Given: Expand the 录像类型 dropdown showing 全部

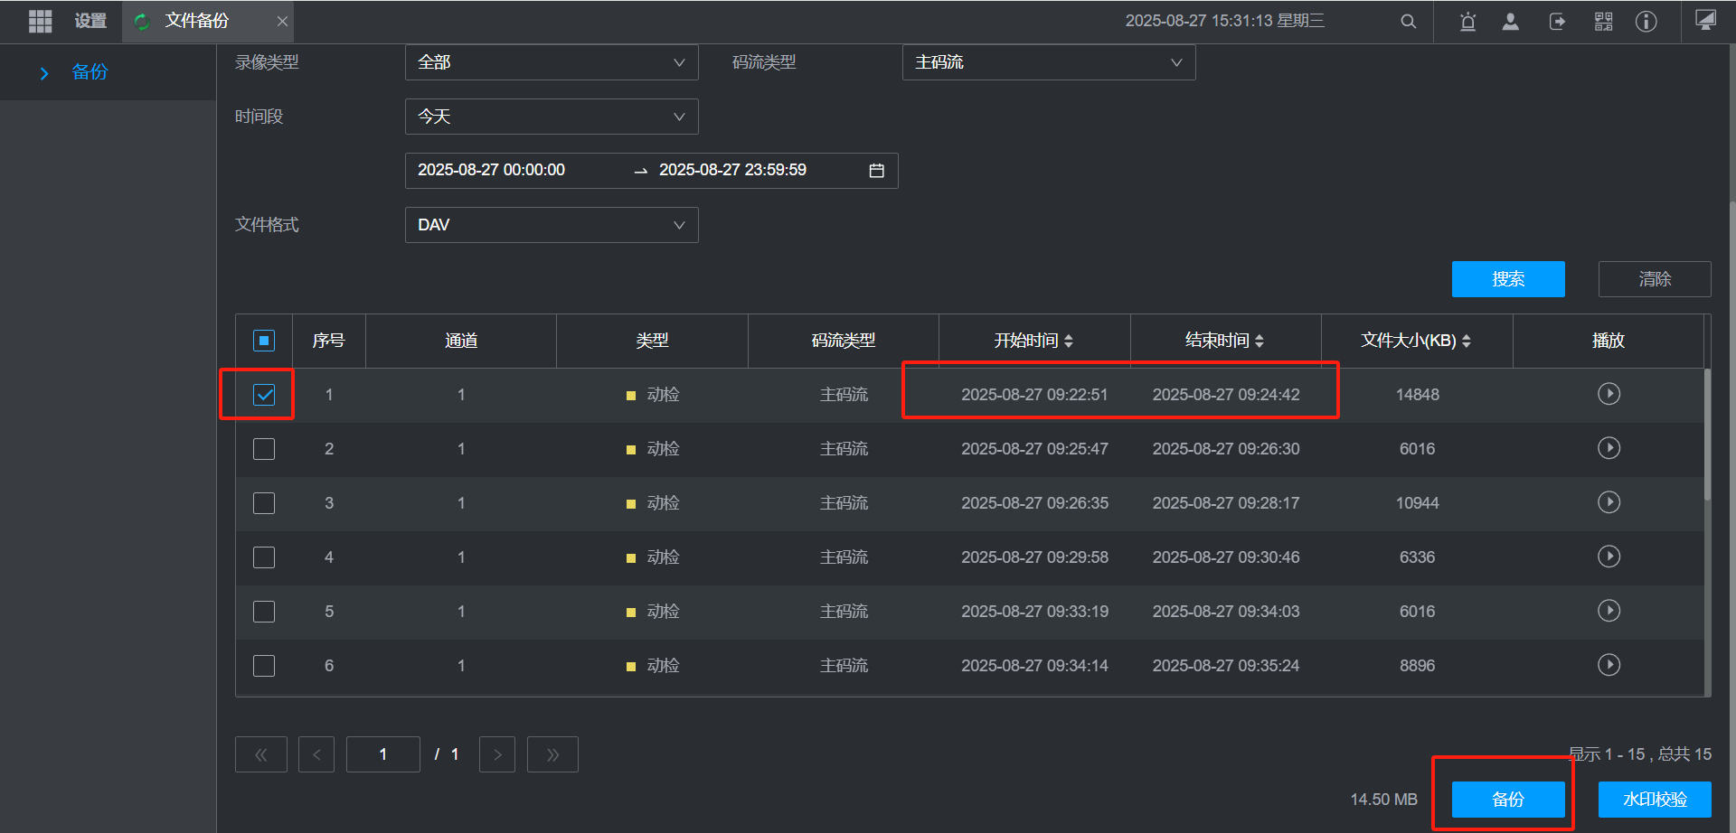Looking at the screenshot, I should (552, 62).
